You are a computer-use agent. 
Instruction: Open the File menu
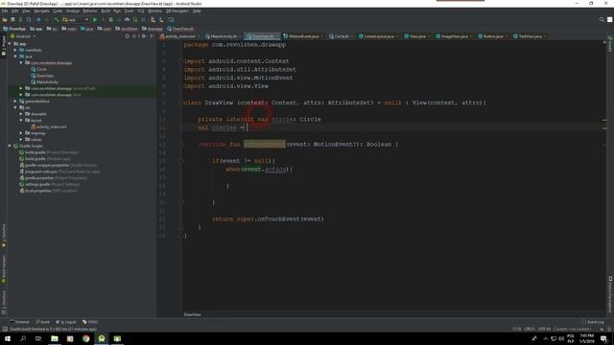(x=5, y=11)
